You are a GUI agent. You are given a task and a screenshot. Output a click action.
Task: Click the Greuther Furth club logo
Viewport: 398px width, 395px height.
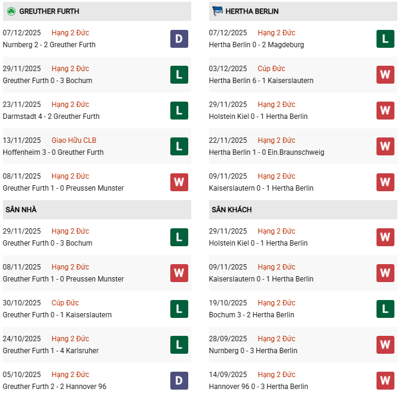point(11,11)
